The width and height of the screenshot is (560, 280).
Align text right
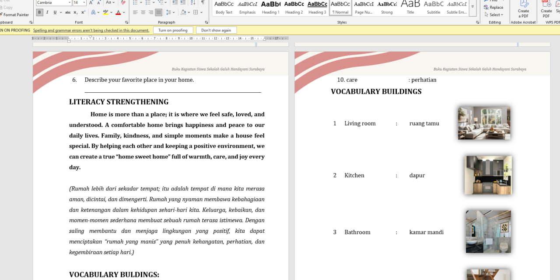pyautogui.click(x=151, y=12)
